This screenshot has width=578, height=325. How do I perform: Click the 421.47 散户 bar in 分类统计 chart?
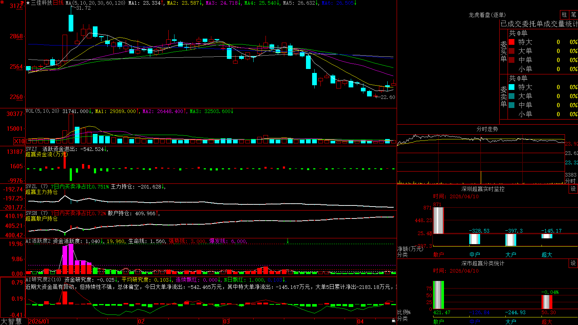(x=438, y=295)
